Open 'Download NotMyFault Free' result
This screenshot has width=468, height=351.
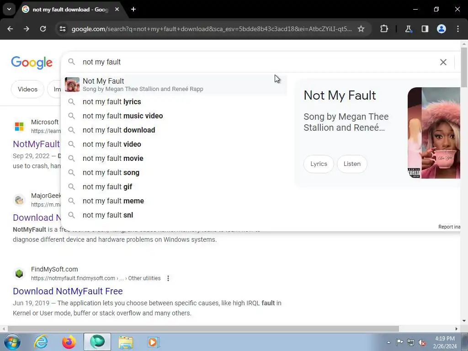click(x=68, y=291)
